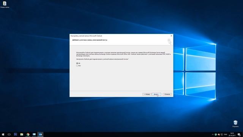The width and height of the screenshot is (243, 137).
Task: Click the 'Отмена' button
Action: coord(167,94)
